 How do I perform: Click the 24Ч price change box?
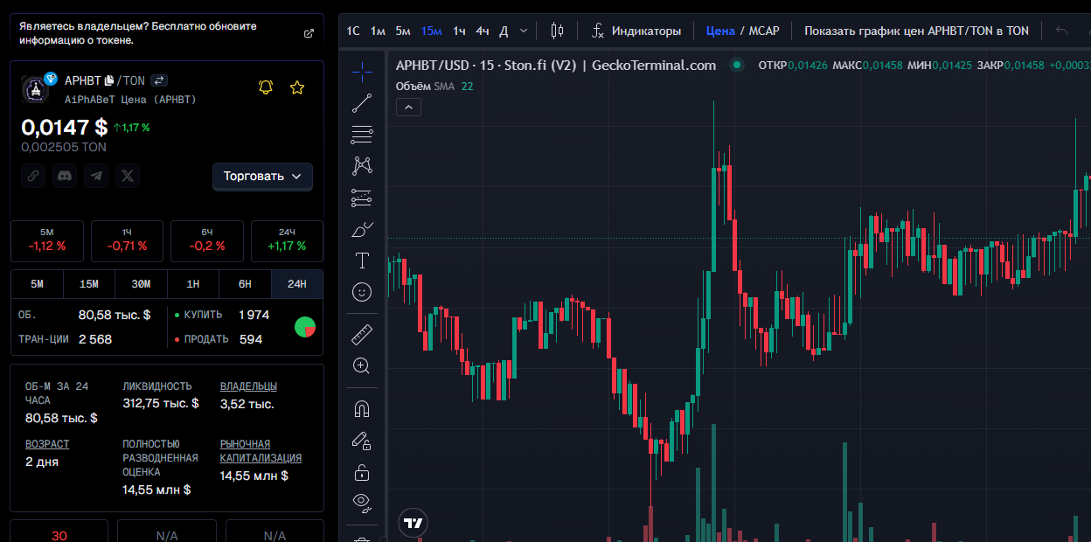point(287,240)
